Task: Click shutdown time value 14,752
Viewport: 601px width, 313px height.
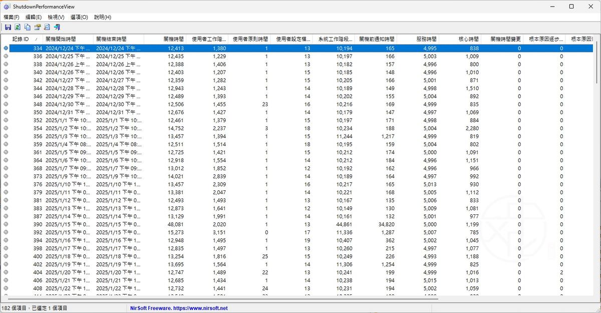Action: [175, 128]
